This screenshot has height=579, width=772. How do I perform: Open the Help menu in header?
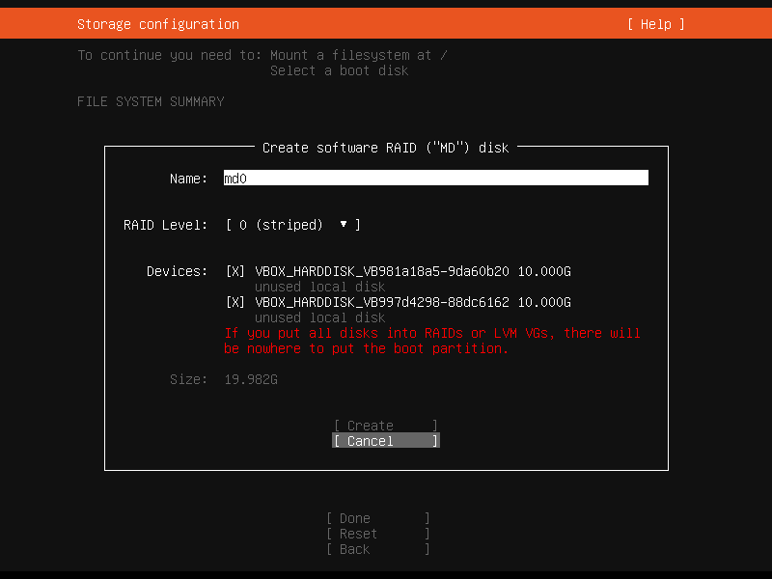655,24
